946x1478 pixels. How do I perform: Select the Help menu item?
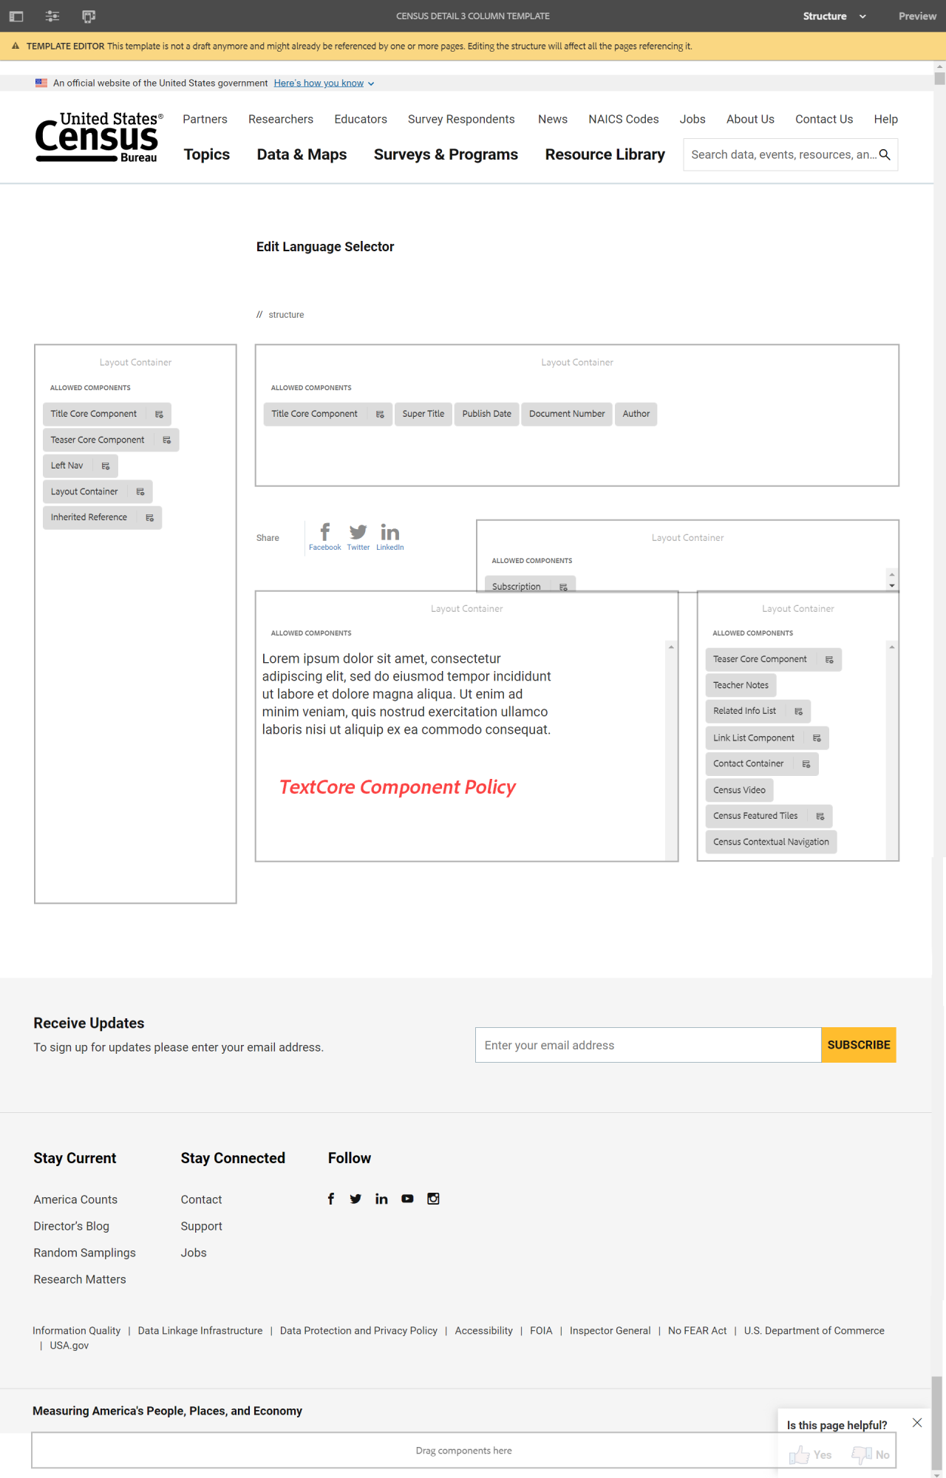point(885,119)
